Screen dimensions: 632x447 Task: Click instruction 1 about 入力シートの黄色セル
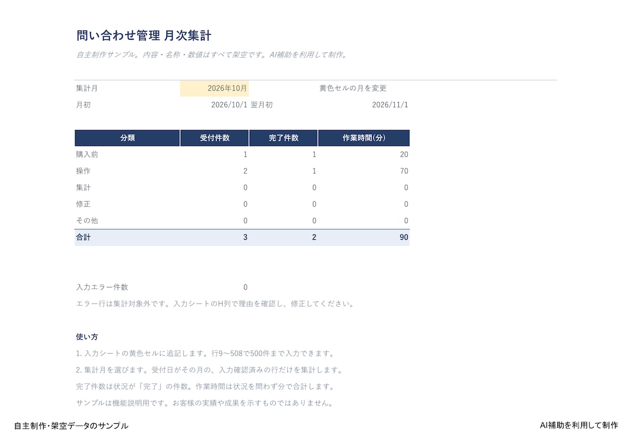[x=205, y=354]
